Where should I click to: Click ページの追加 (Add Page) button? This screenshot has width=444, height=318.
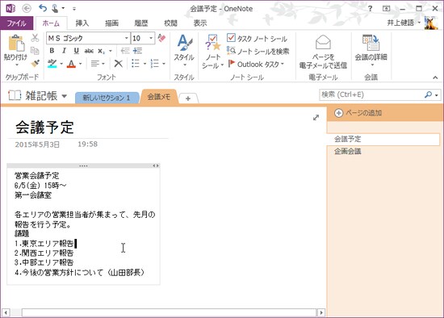click(x=358, y=113)
